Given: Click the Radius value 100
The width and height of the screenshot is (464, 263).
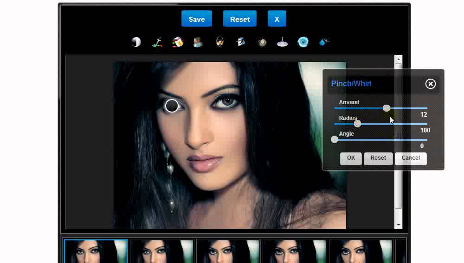Looking at the screenshot, I should [x=425, y=130].
